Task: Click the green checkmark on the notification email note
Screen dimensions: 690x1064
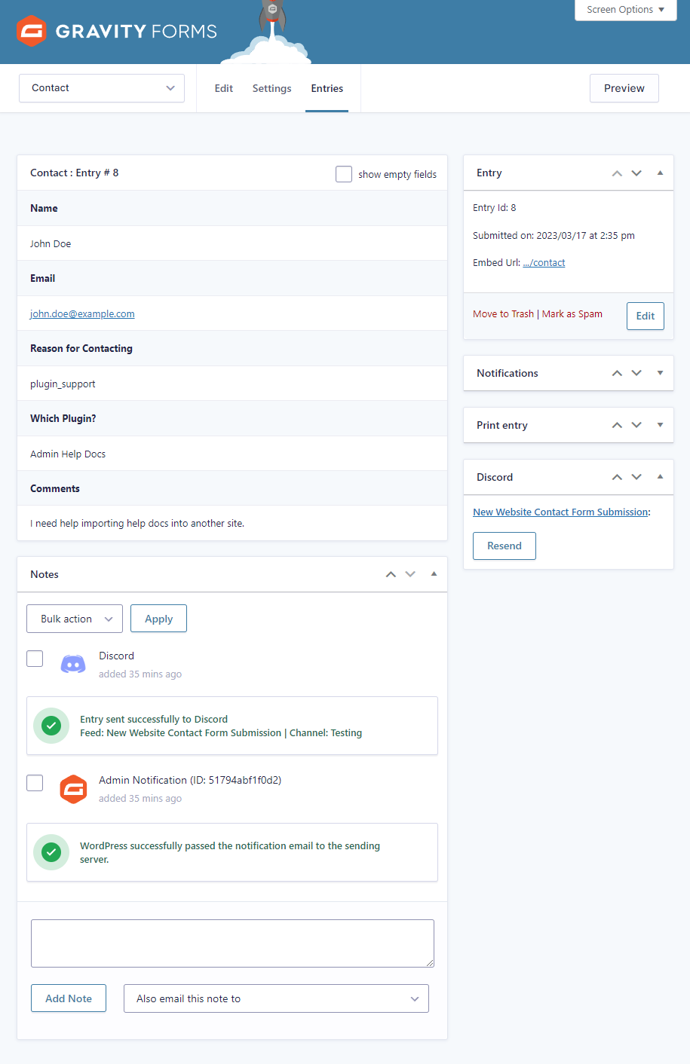Action: point(51,852)
